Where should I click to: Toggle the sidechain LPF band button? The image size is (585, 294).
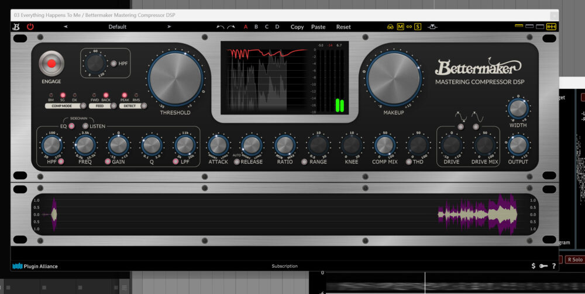point(175,161)
